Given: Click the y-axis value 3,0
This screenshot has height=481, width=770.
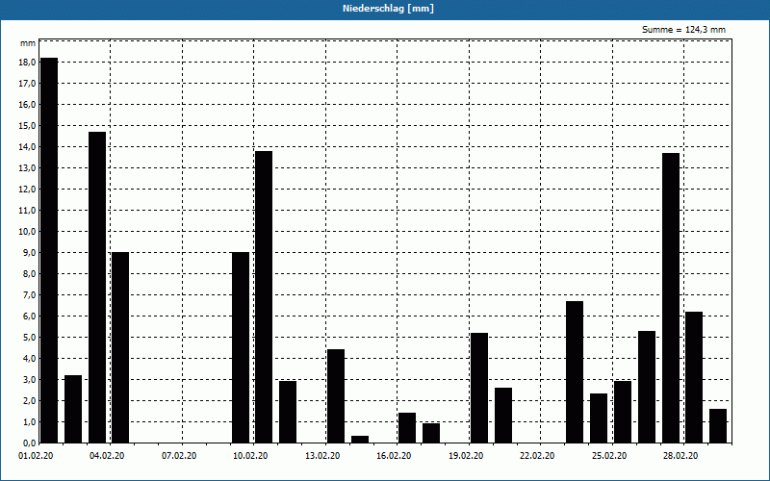Looking at the screenshot, I should [x=29, y=379].
